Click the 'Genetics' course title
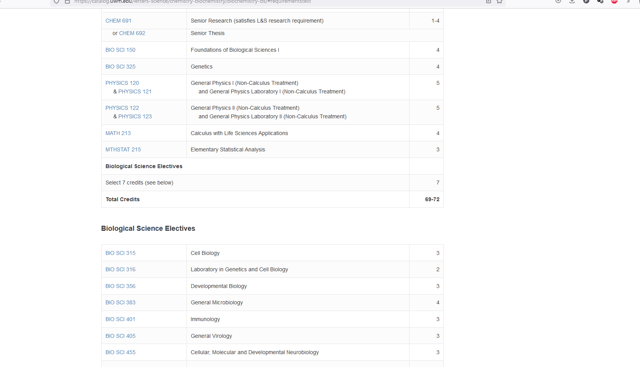 202,67
